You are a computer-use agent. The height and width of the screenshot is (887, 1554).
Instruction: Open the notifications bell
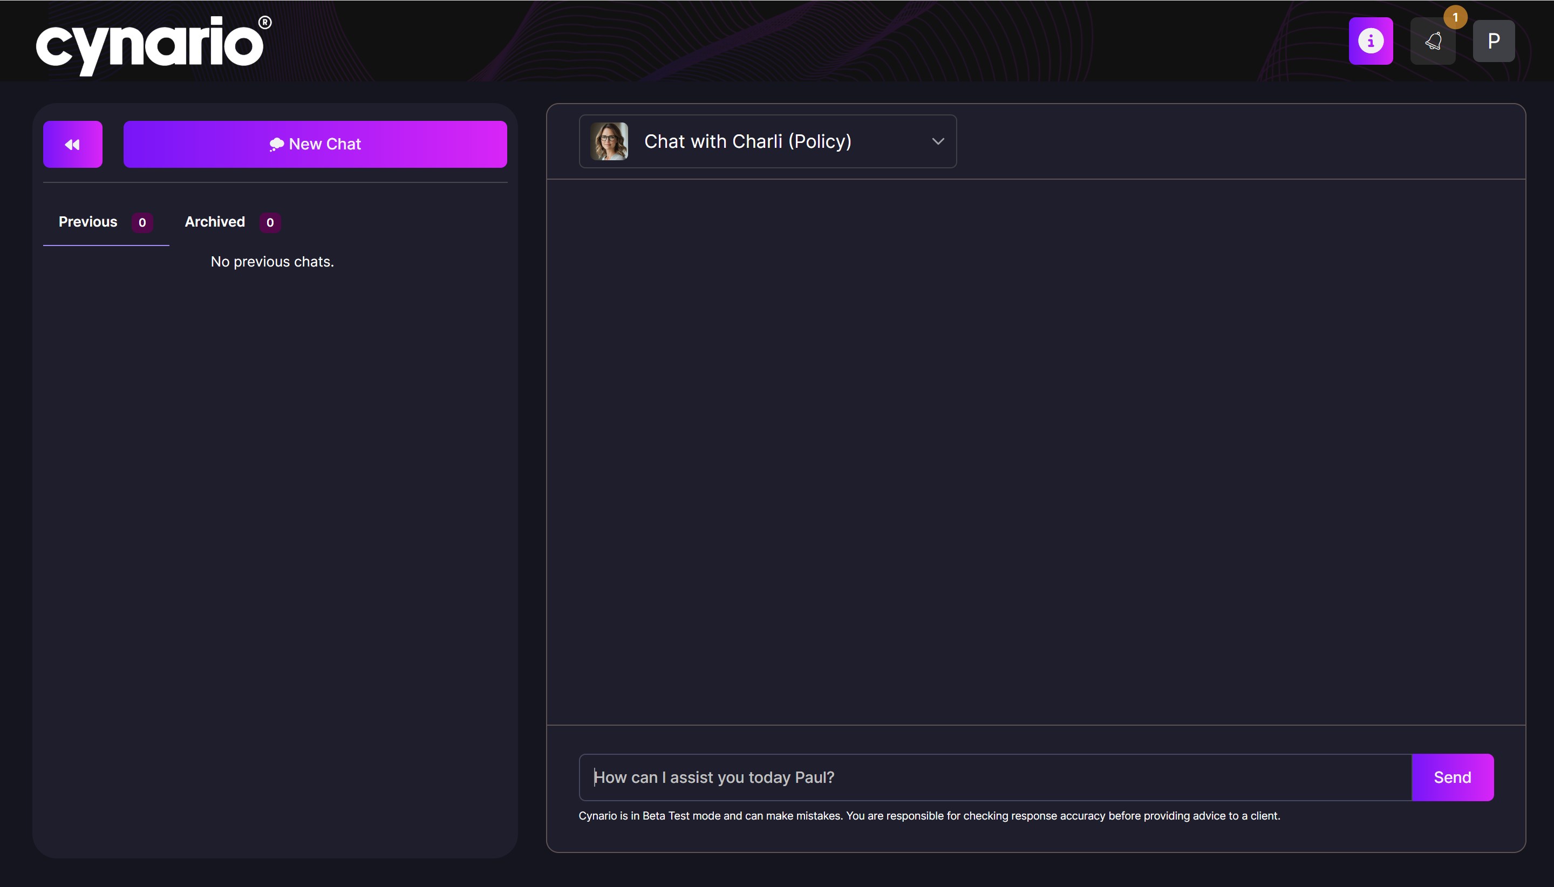tap(1433, 42)
